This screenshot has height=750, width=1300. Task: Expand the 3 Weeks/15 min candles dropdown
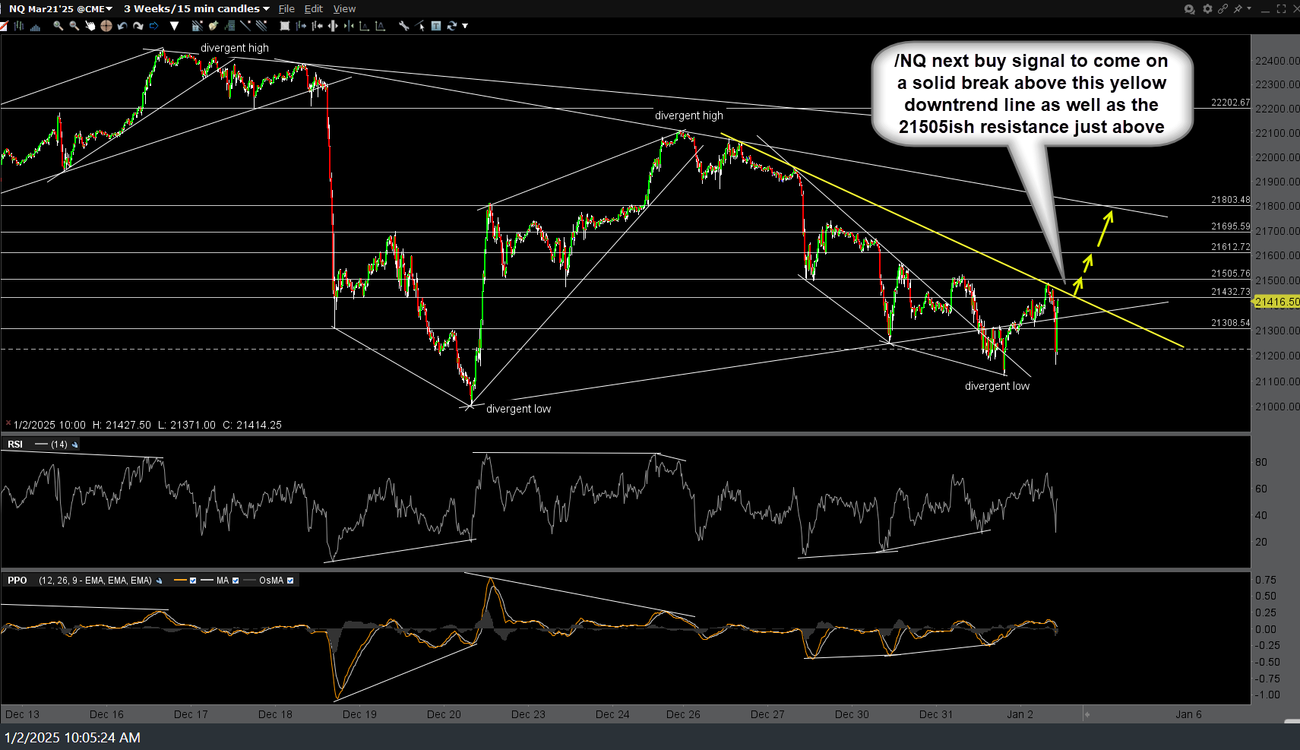tap(196, 8)
